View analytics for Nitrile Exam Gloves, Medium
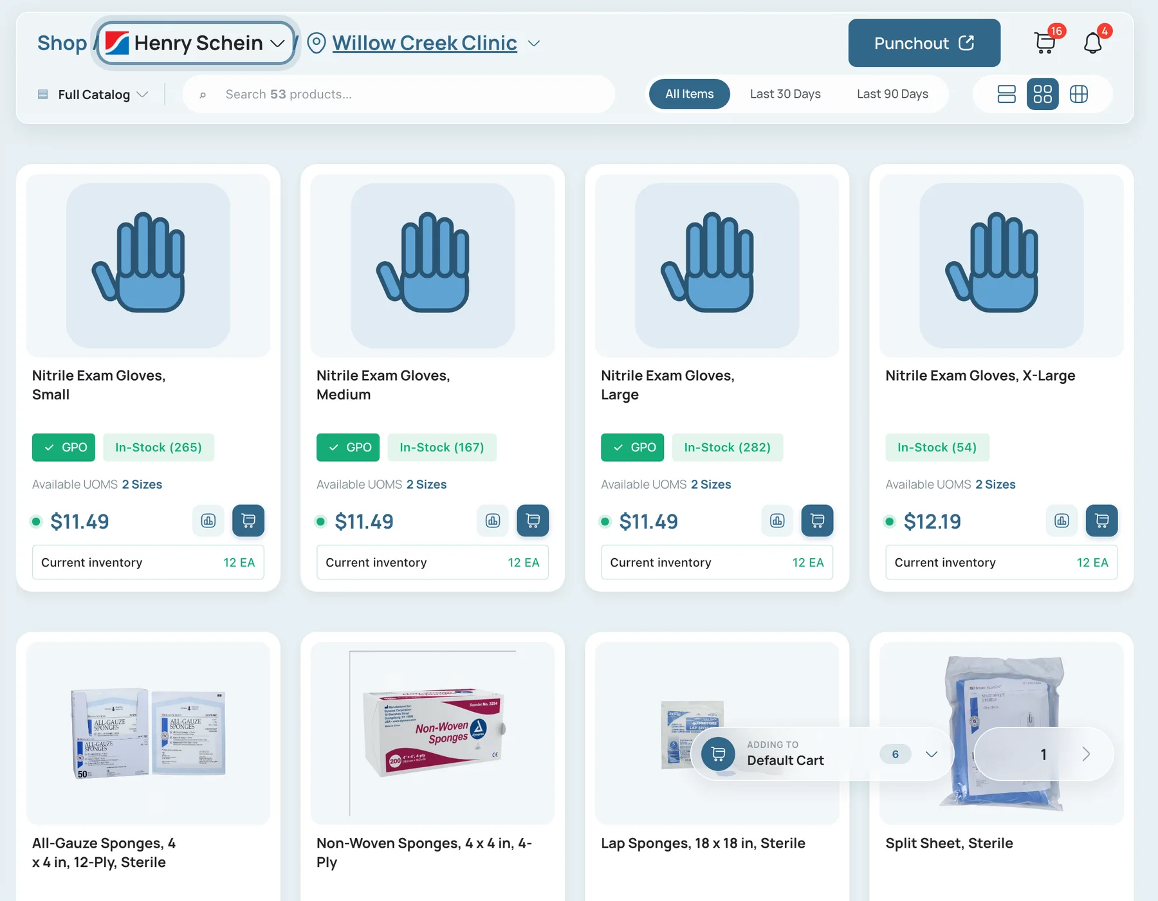The width and height of the screenshot is (1158, 901). [x=493, y=520]
